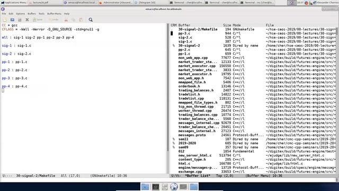The height and width of the screenshot is (191, 339).
Task: Click the gray monitor dock icon
Action: click(183, 187)
